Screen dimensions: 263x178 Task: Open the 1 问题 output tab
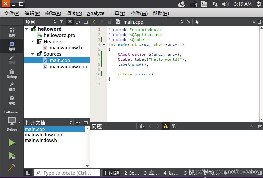click(111, 173)
